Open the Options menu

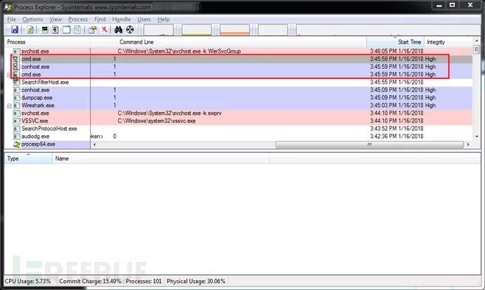(33, 19)
